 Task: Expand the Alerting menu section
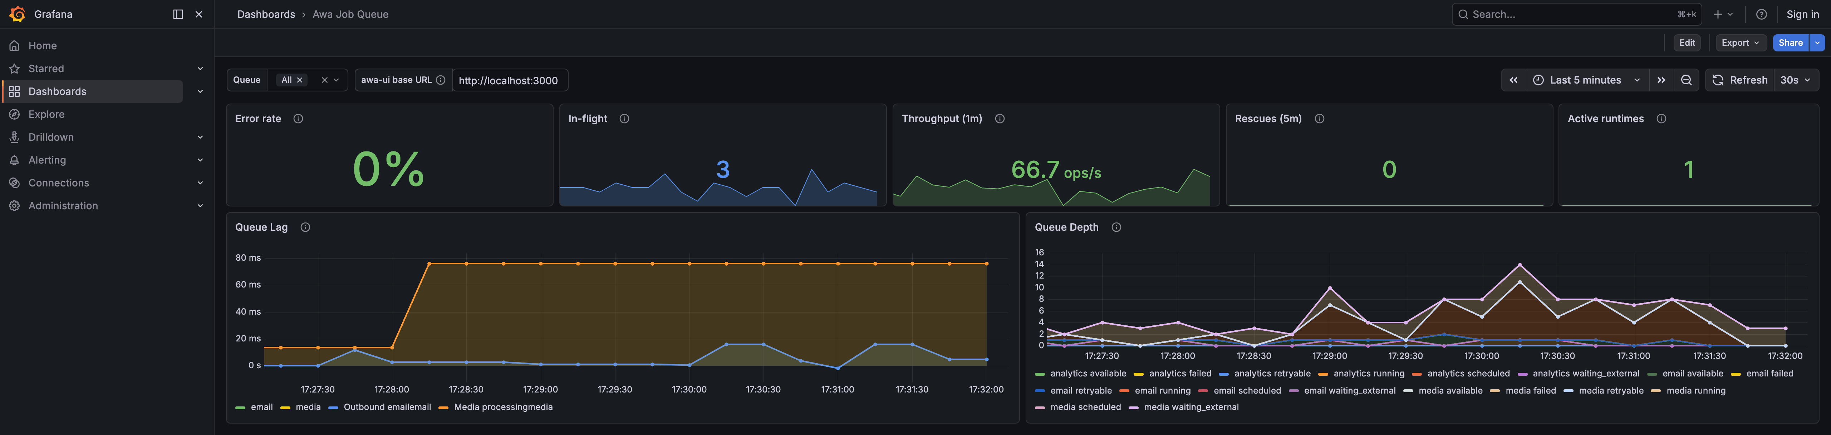click(x=106, y=160)
